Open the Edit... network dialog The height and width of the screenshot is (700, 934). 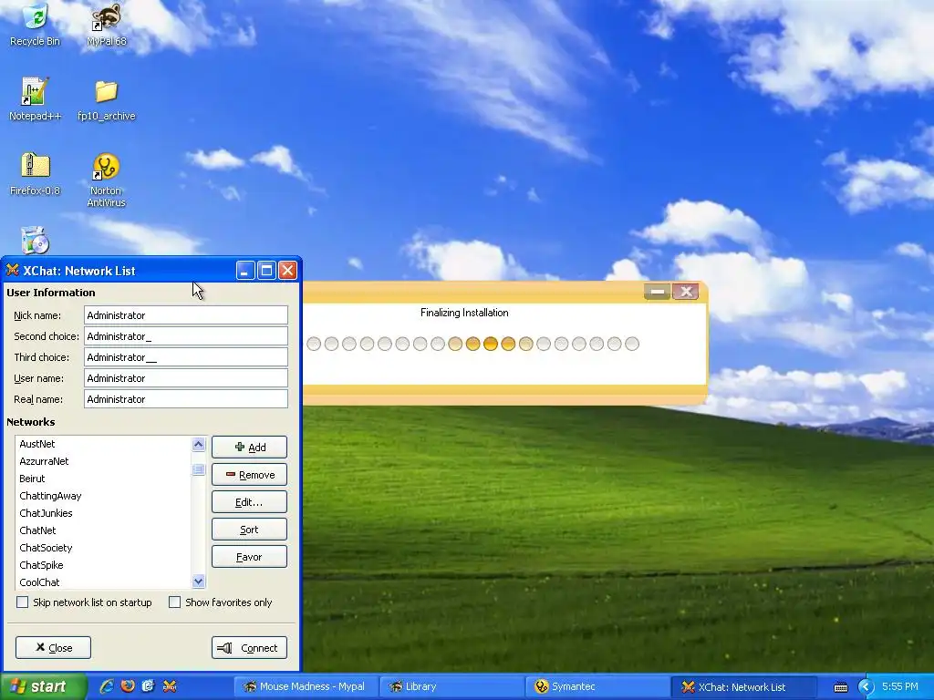250,502
